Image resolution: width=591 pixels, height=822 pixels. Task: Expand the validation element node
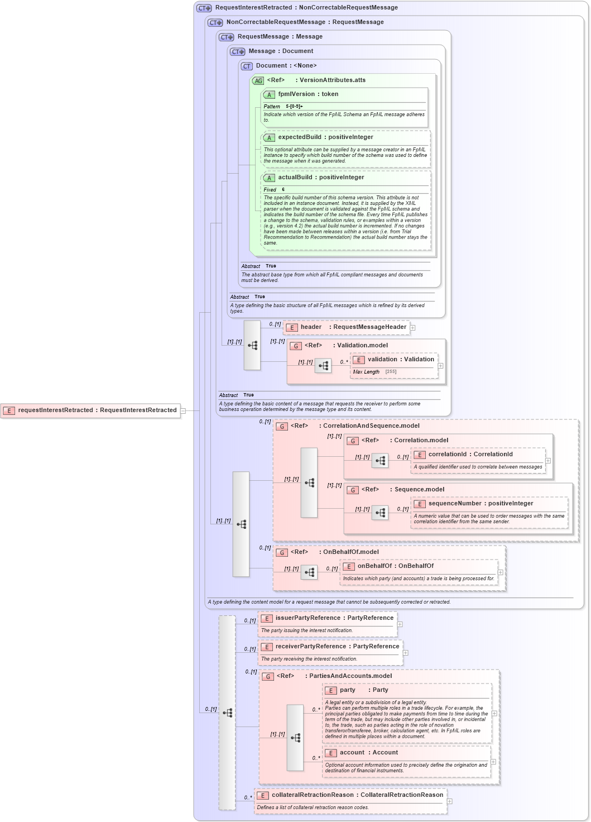441,366
